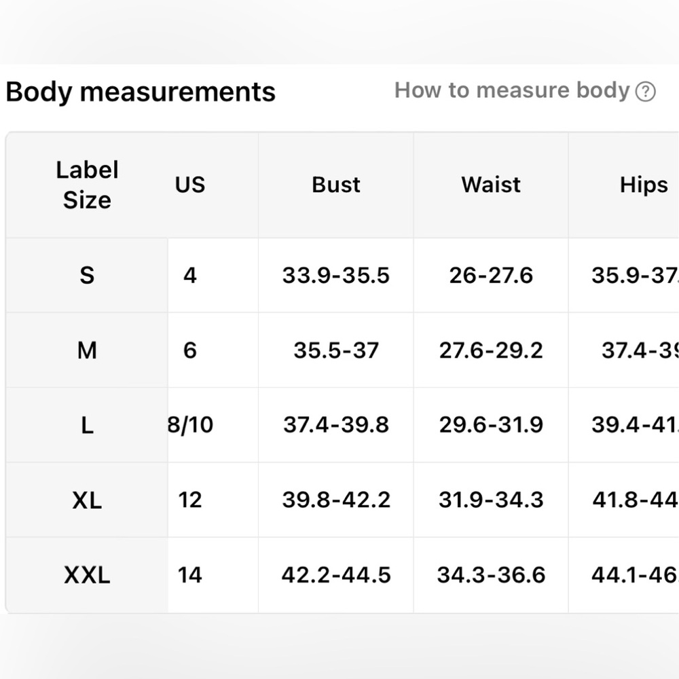
Task: Click the waist value 34.3-36.6
Action: point(491,575)
